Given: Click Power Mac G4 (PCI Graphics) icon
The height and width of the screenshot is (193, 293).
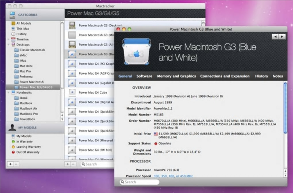Looking at the screenshot, I should (72, 64).
